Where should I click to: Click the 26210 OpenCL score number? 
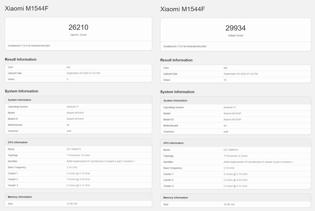coord(78,27)
